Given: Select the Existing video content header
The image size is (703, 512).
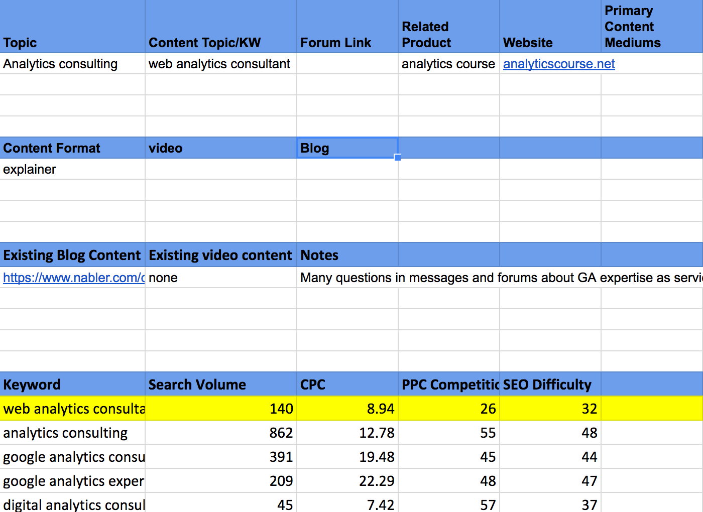Looking at the screenshot, I should 221,255.
